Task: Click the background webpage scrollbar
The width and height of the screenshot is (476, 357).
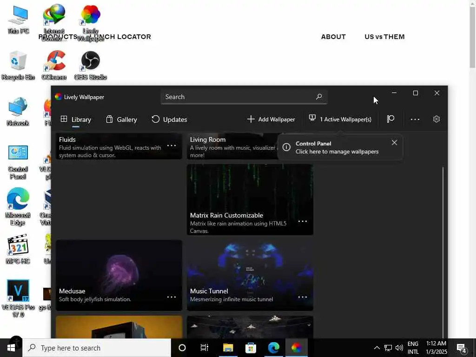Action: coord(472,36)
